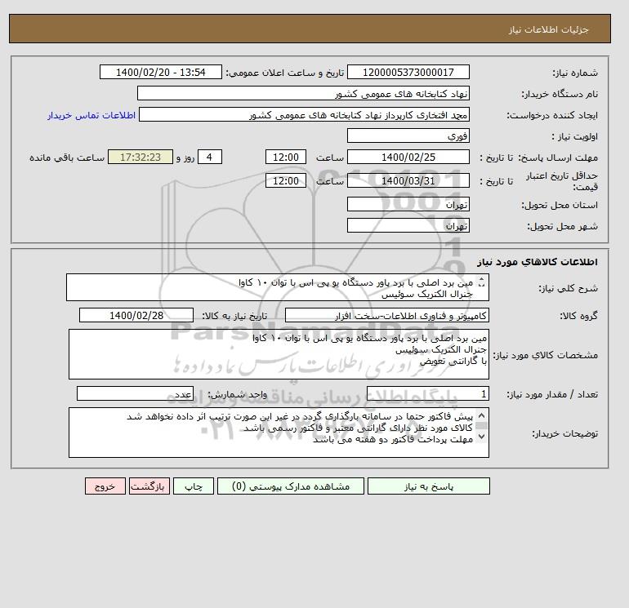Click label ساعت باقی مانده

[x=67, y=158]
